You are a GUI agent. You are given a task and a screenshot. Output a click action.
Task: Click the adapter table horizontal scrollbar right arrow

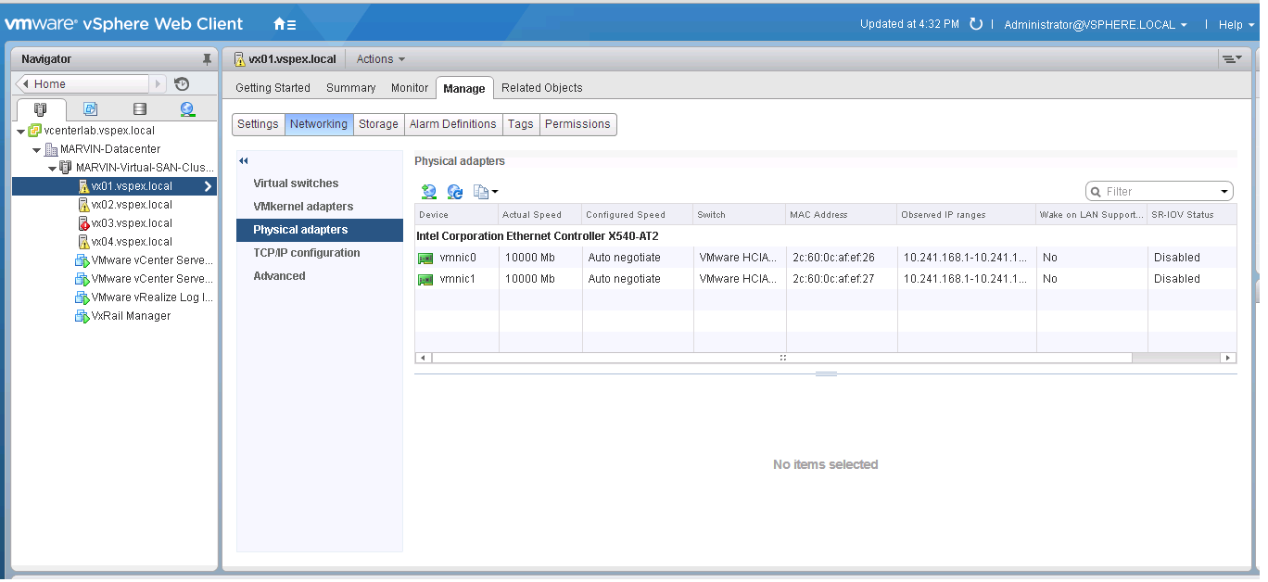click(1228, 358)
